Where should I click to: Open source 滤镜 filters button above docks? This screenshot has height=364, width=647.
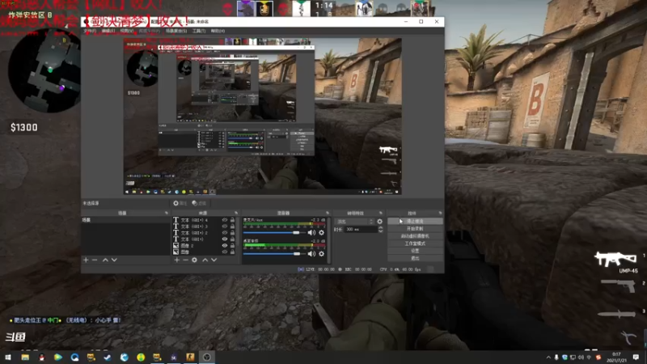[199, 203]
